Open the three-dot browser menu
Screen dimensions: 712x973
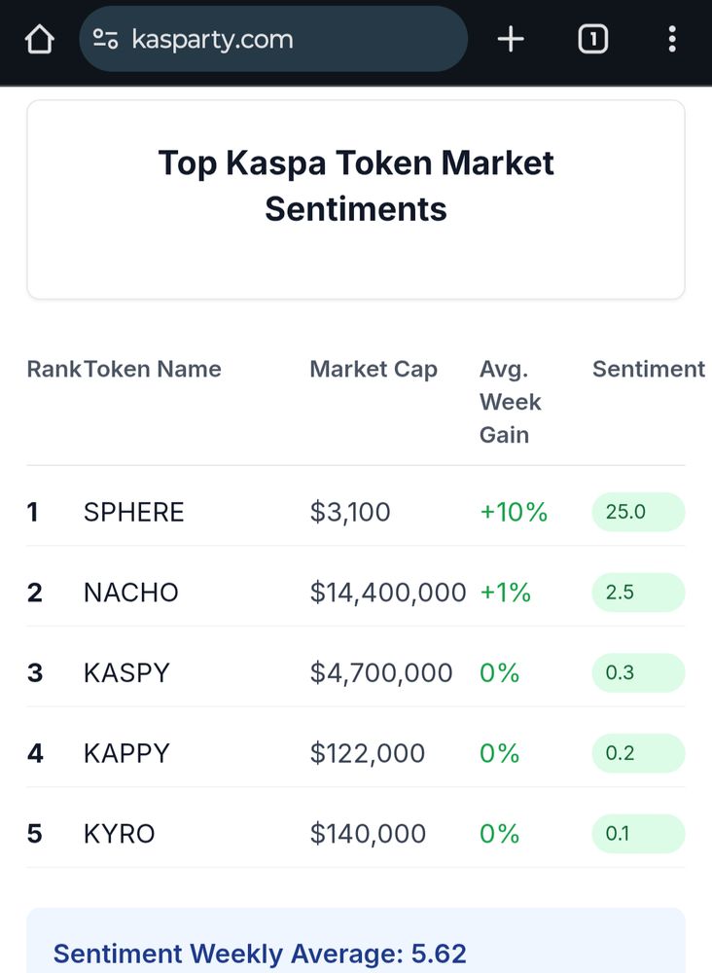[x=672, y=40]
